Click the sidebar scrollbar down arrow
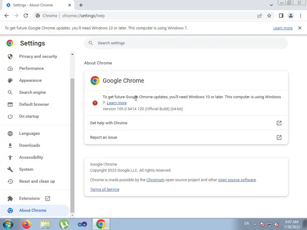 pyautogui.click(x=72, y=215)
